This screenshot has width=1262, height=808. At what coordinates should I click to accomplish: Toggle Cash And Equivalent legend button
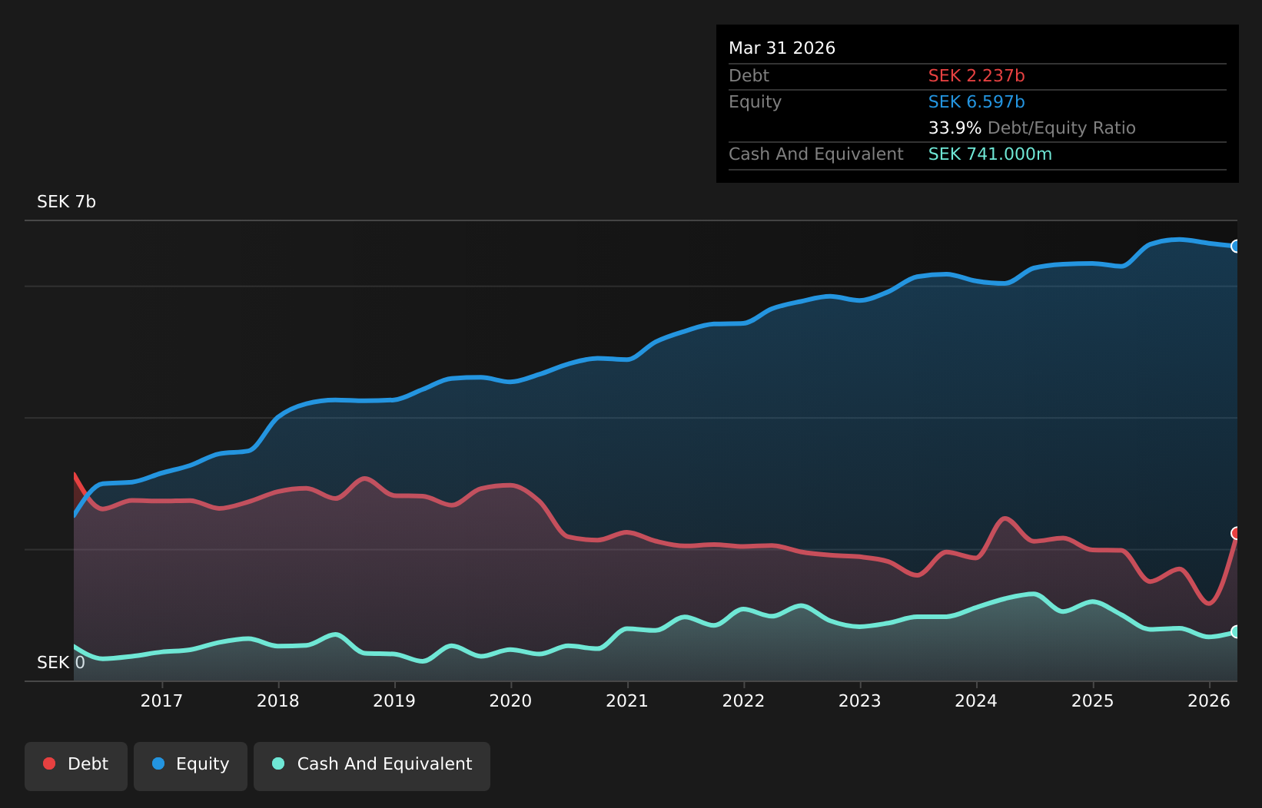tap(372, 766)
